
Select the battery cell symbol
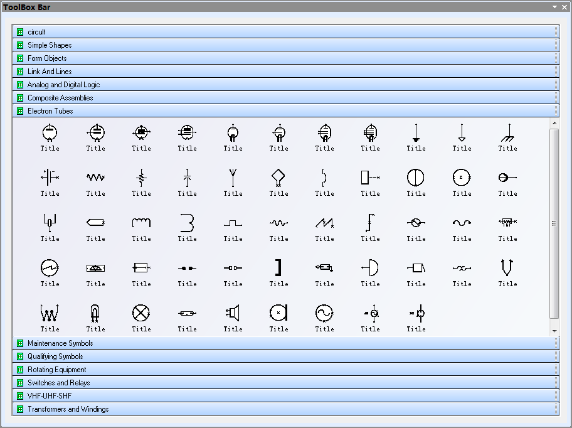pyautogui.click(x=50, y=178)
